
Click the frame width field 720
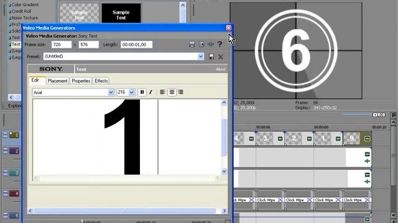coord(62,45)
